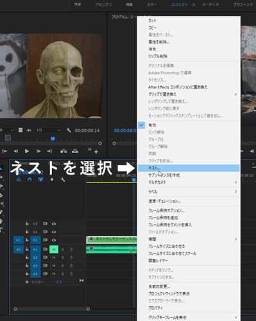Mute audio track A2
The height and width of the screenshot is (321, 256).
pyautogui.click(x=54, y=258)
